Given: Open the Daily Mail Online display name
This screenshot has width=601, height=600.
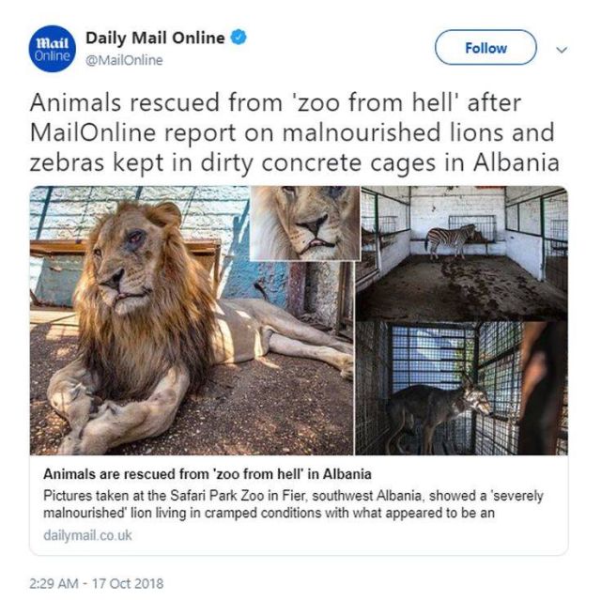Looking at the screenshot, I should coord(155,38).
